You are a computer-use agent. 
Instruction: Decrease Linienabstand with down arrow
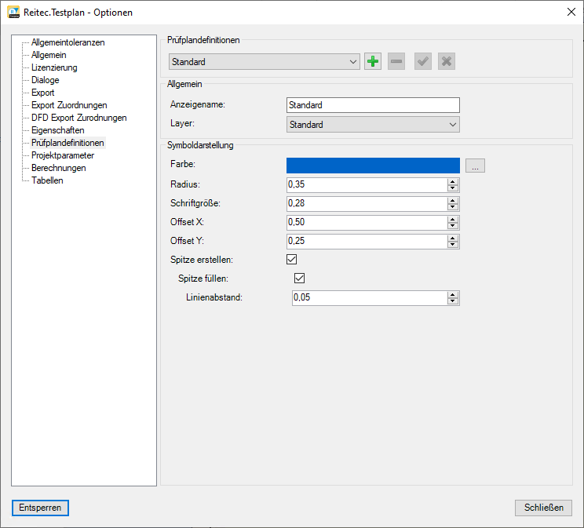pyautogui.click(x=453, y=301)
